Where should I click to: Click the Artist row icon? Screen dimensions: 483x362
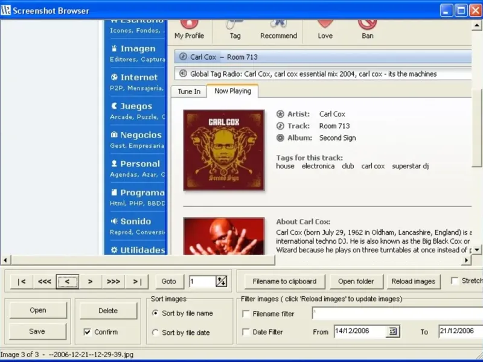coord(280,114)
